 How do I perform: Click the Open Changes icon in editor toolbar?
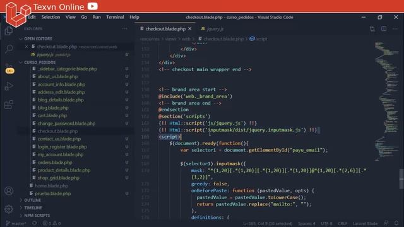[x=372, y=29]
